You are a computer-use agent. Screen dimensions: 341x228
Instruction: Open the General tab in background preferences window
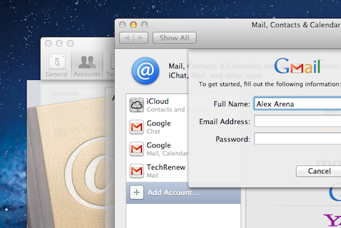[x=57, y=66]
